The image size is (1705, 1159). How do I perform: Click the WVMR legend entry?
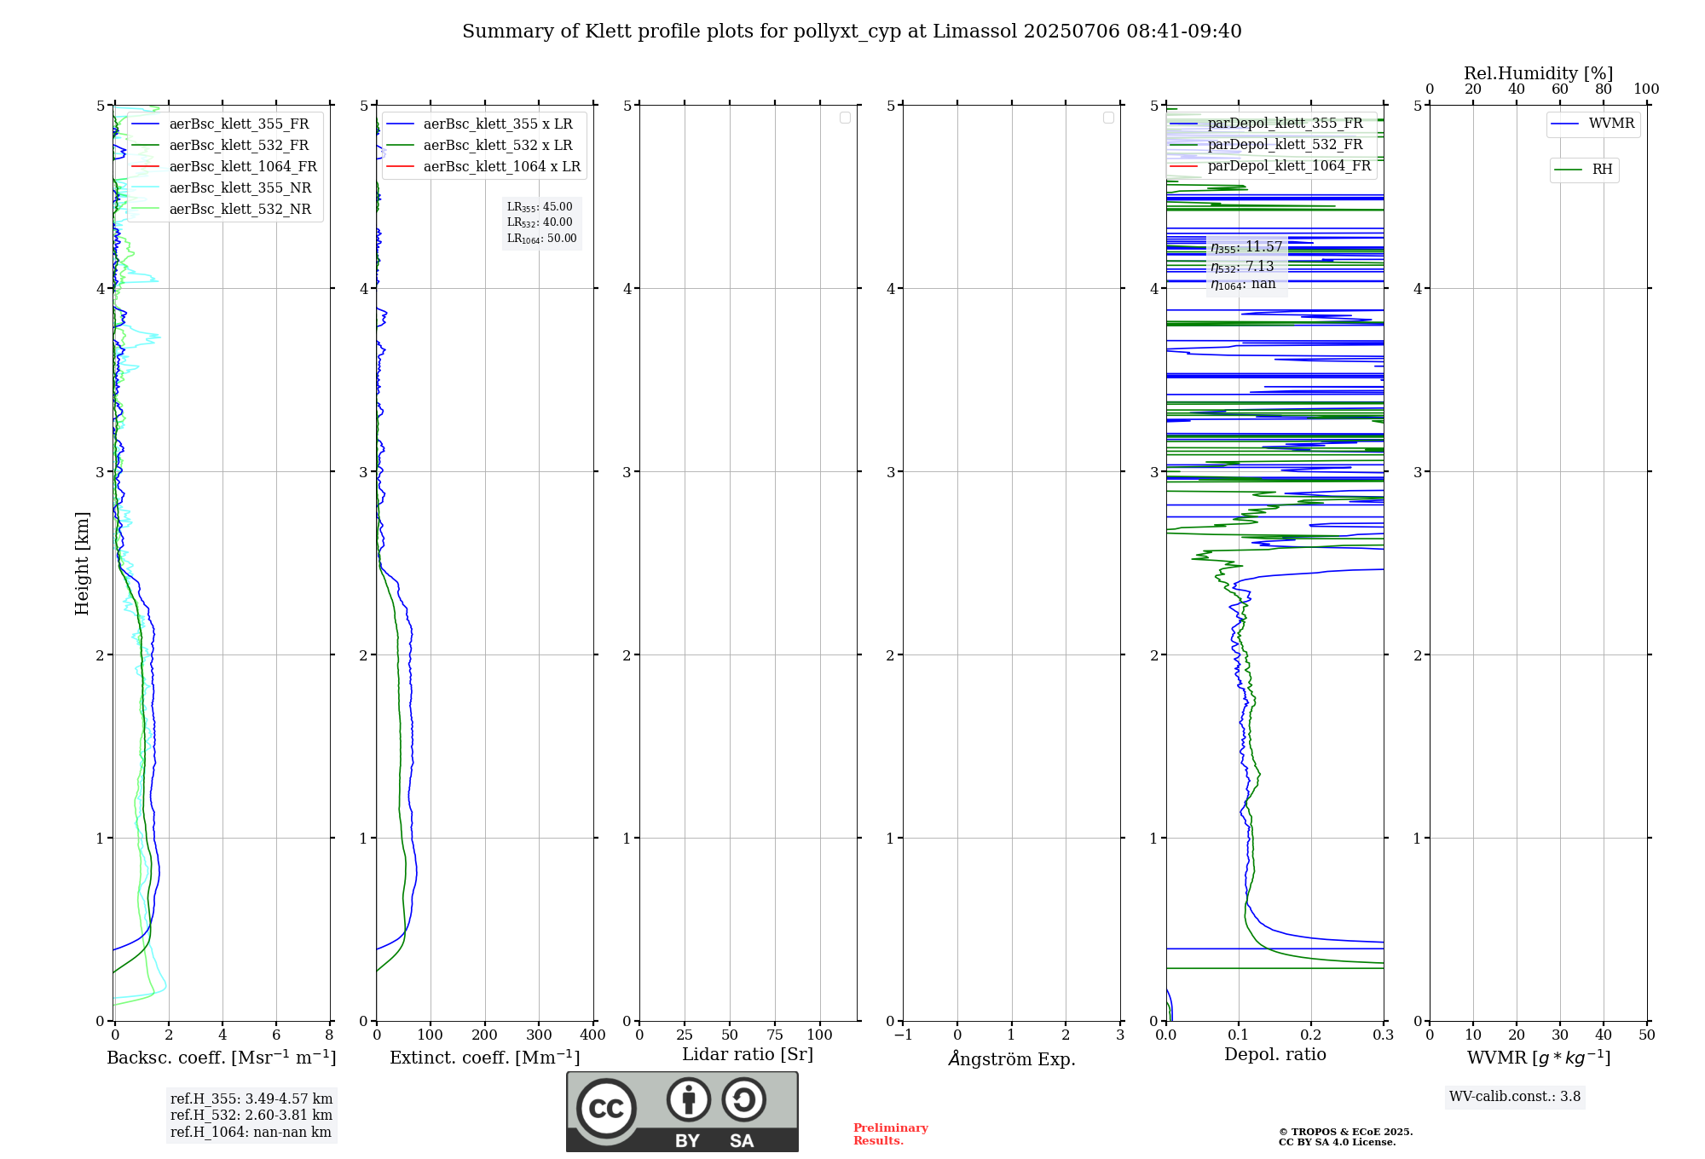[1593, 124]
